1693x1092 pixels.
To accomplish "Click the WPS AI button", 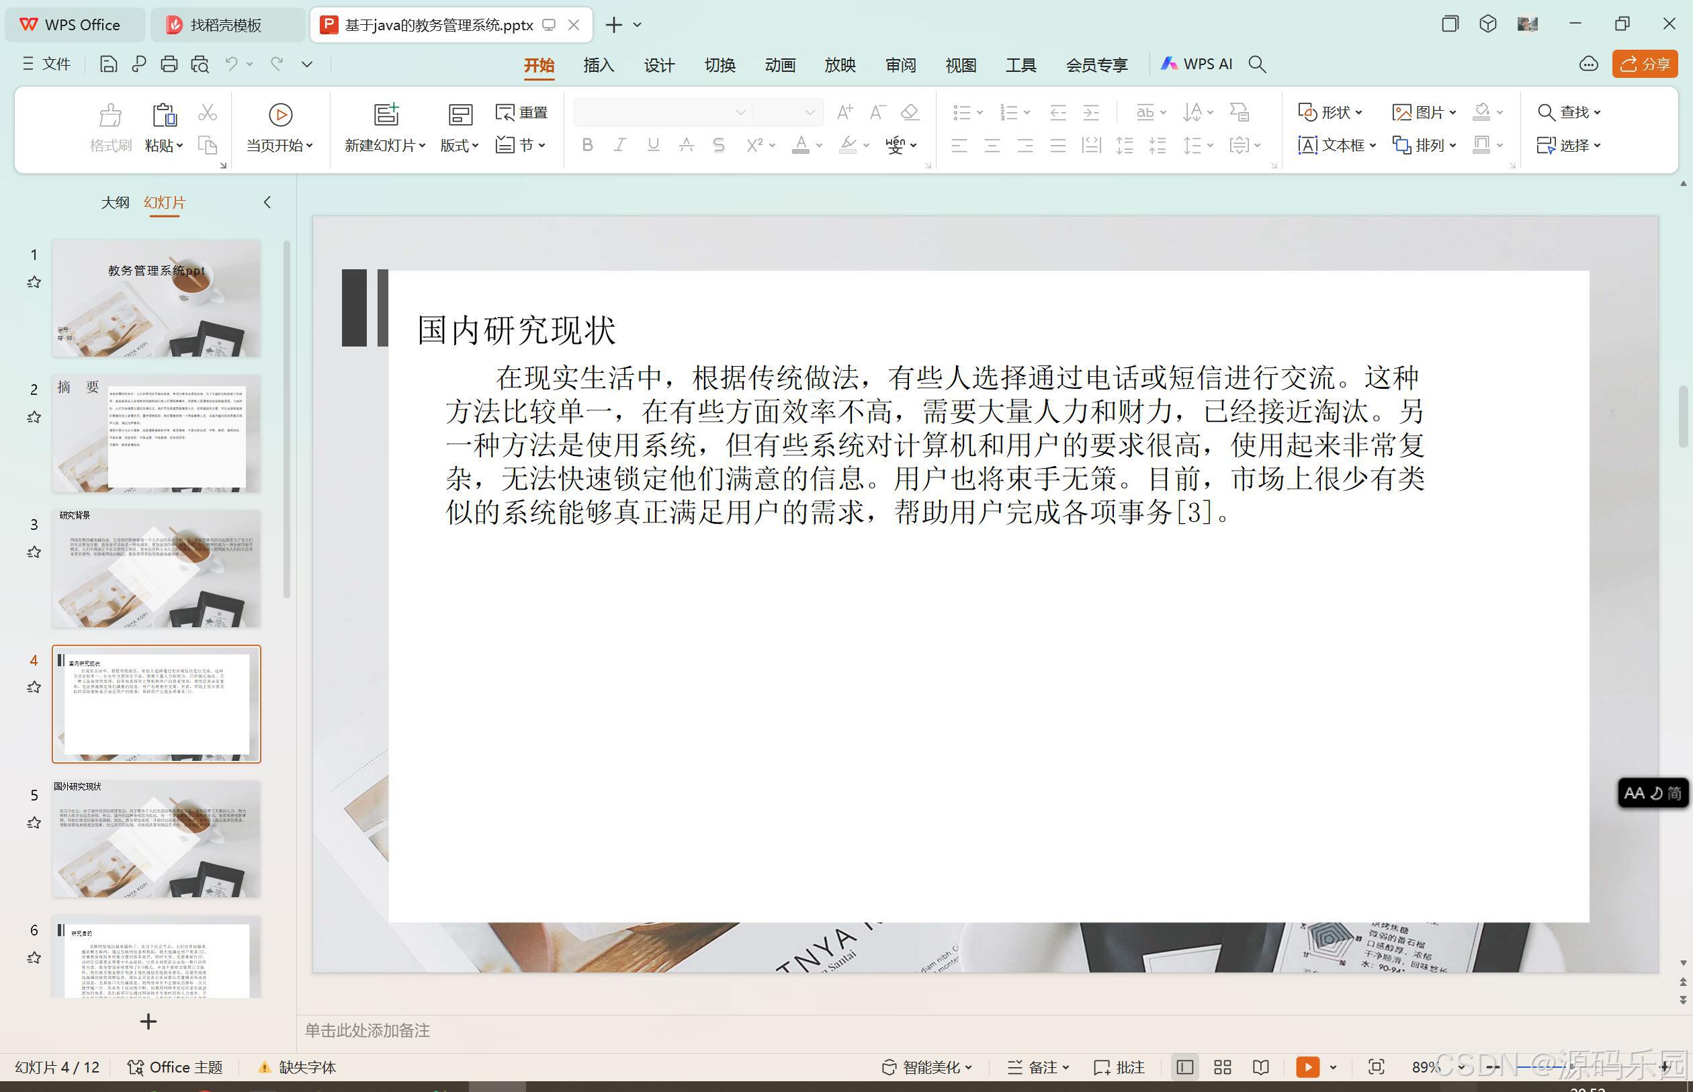I will click(x=1198, y=64).
